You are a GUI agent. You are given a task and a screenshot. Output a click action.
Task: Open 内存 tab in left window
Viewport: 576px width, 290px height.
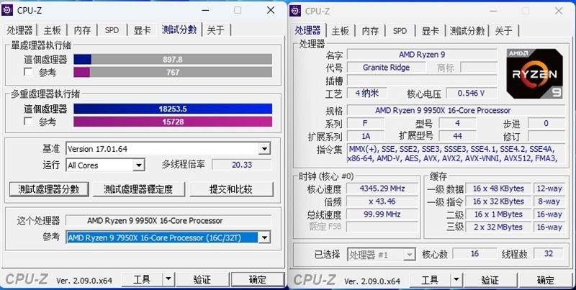82,30
